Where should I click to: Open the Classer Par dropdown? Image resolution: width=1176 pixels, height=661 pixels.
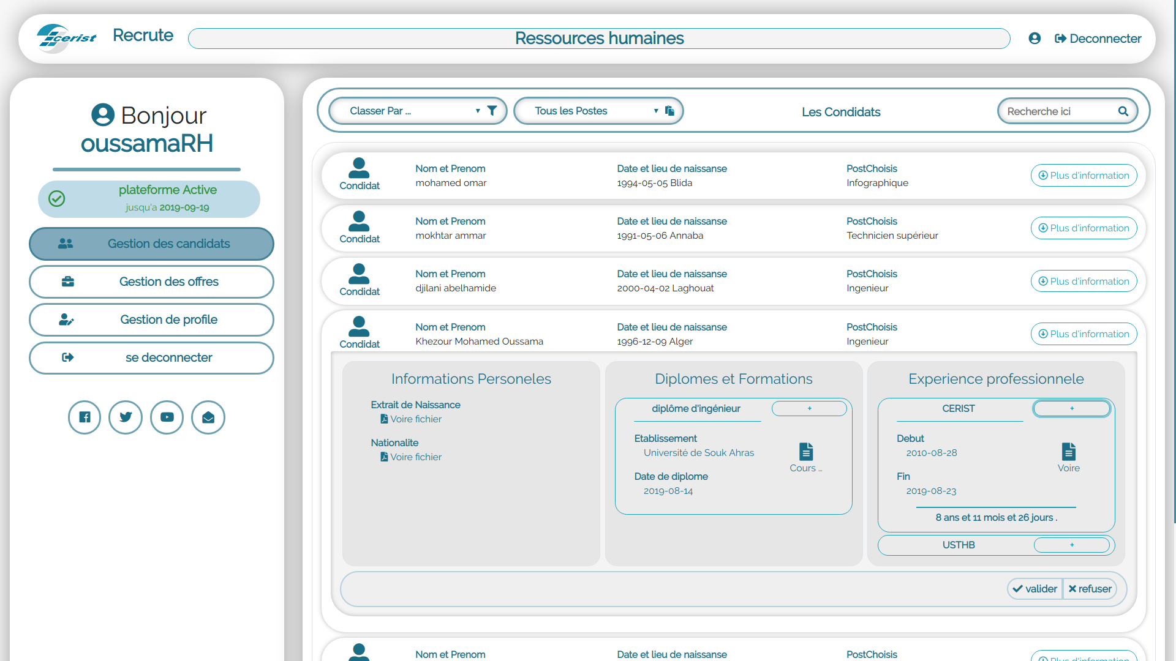(410, 111)
